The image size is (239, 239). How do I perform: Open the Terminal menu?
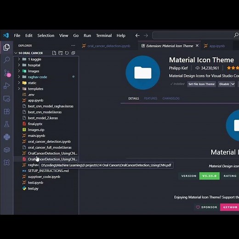point(104,35)
